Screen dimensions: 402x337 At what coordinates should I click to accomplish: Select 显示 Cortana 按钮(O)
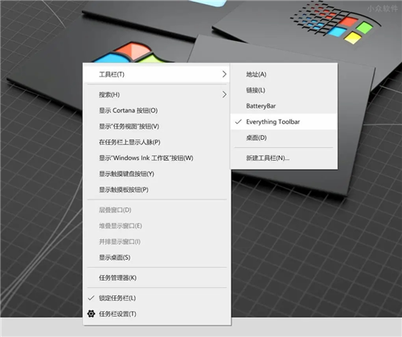coord(157,110)
